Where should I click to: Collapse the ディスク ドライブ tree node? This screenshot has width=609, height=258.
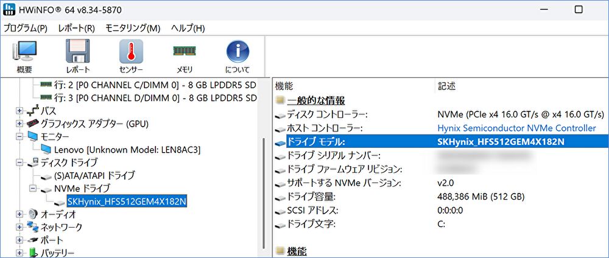(19, 162)
